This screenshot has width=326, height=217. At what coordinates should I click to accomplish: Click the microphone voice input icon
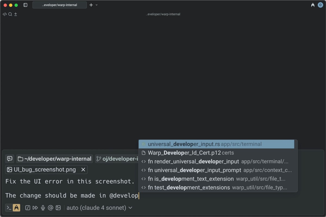point(43,208)
